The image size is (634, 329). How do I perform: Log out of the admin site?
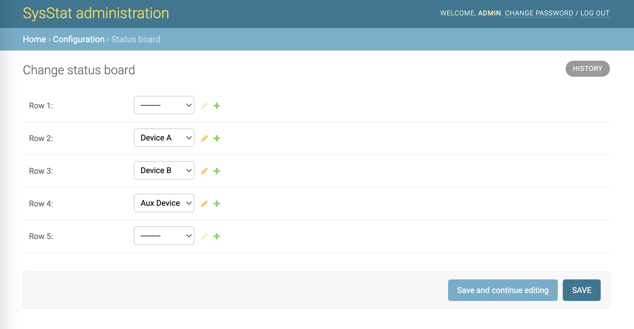coord(595,13)
